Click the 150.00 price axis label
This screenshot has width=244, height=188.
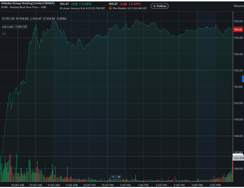coord(238,103)
